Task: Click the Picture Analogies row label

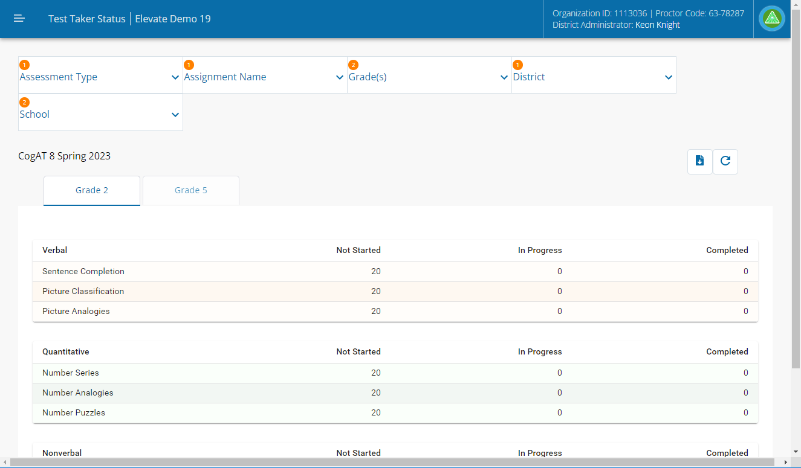Action: (76, 312)
